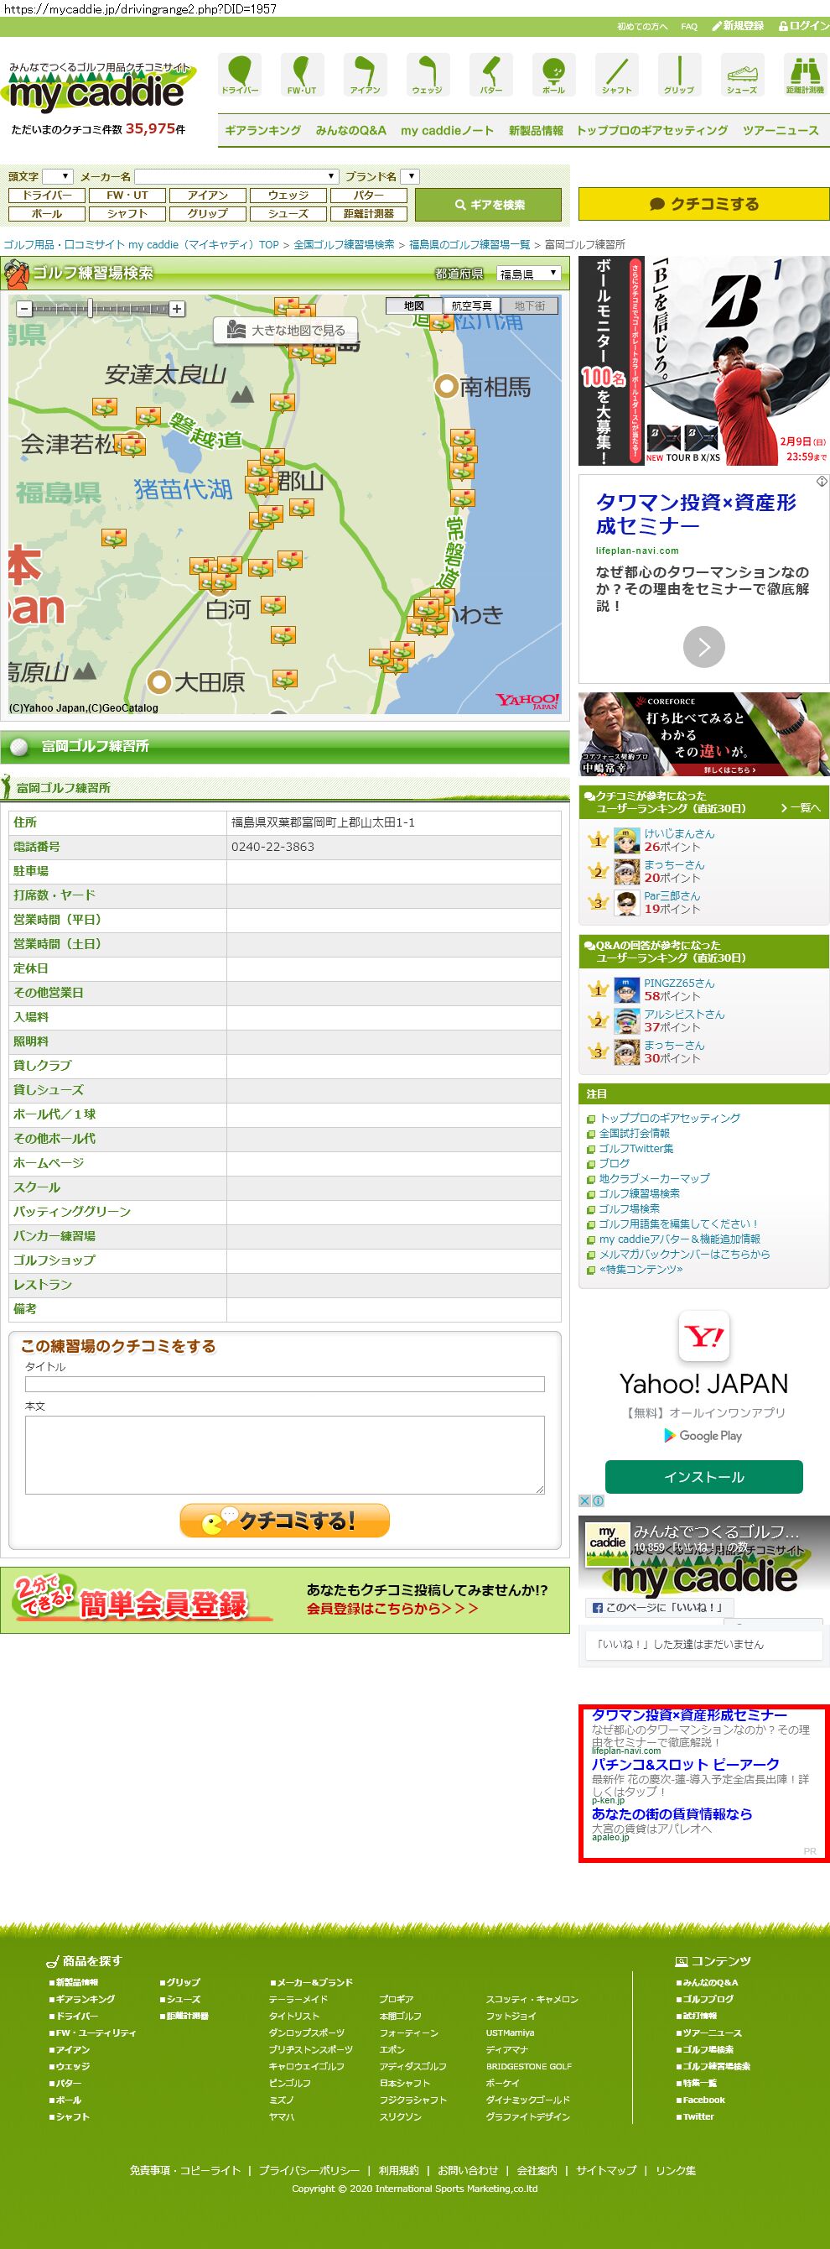Open the 頭文字 dropdown
This screenshot has height=2249, width=830.
click(58, 176)
